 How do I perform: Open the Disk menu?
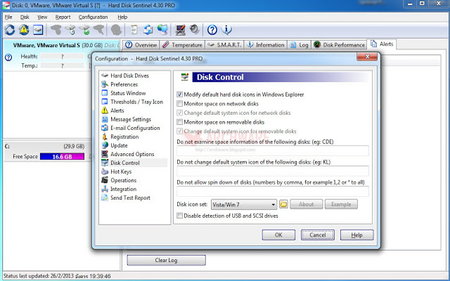click(x=25, y=17)
